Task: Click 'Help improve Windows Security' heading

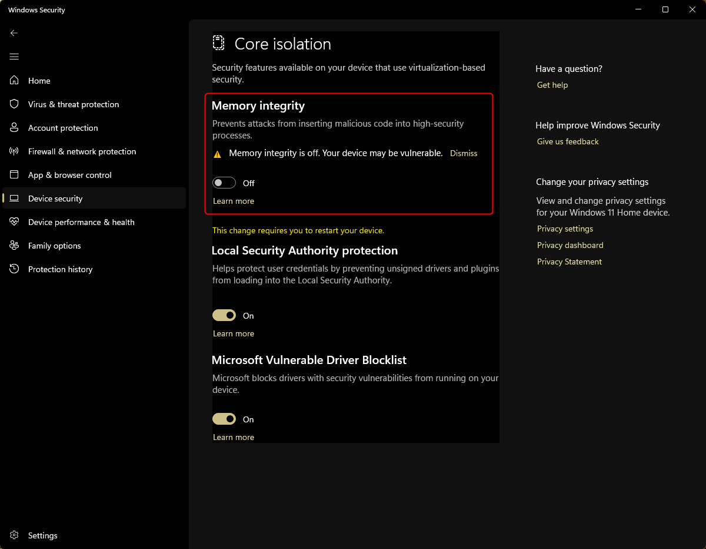Action: coord(598,125)
